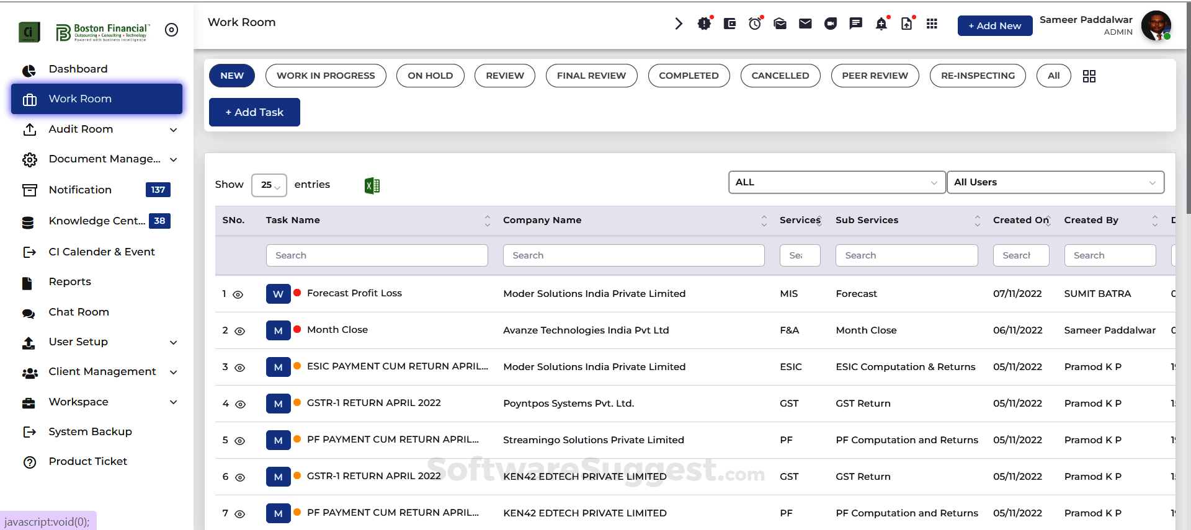Select the WORK IN PROGRESS tab
This screenshot has width=1191, height=530.
(x=326, y=76)
